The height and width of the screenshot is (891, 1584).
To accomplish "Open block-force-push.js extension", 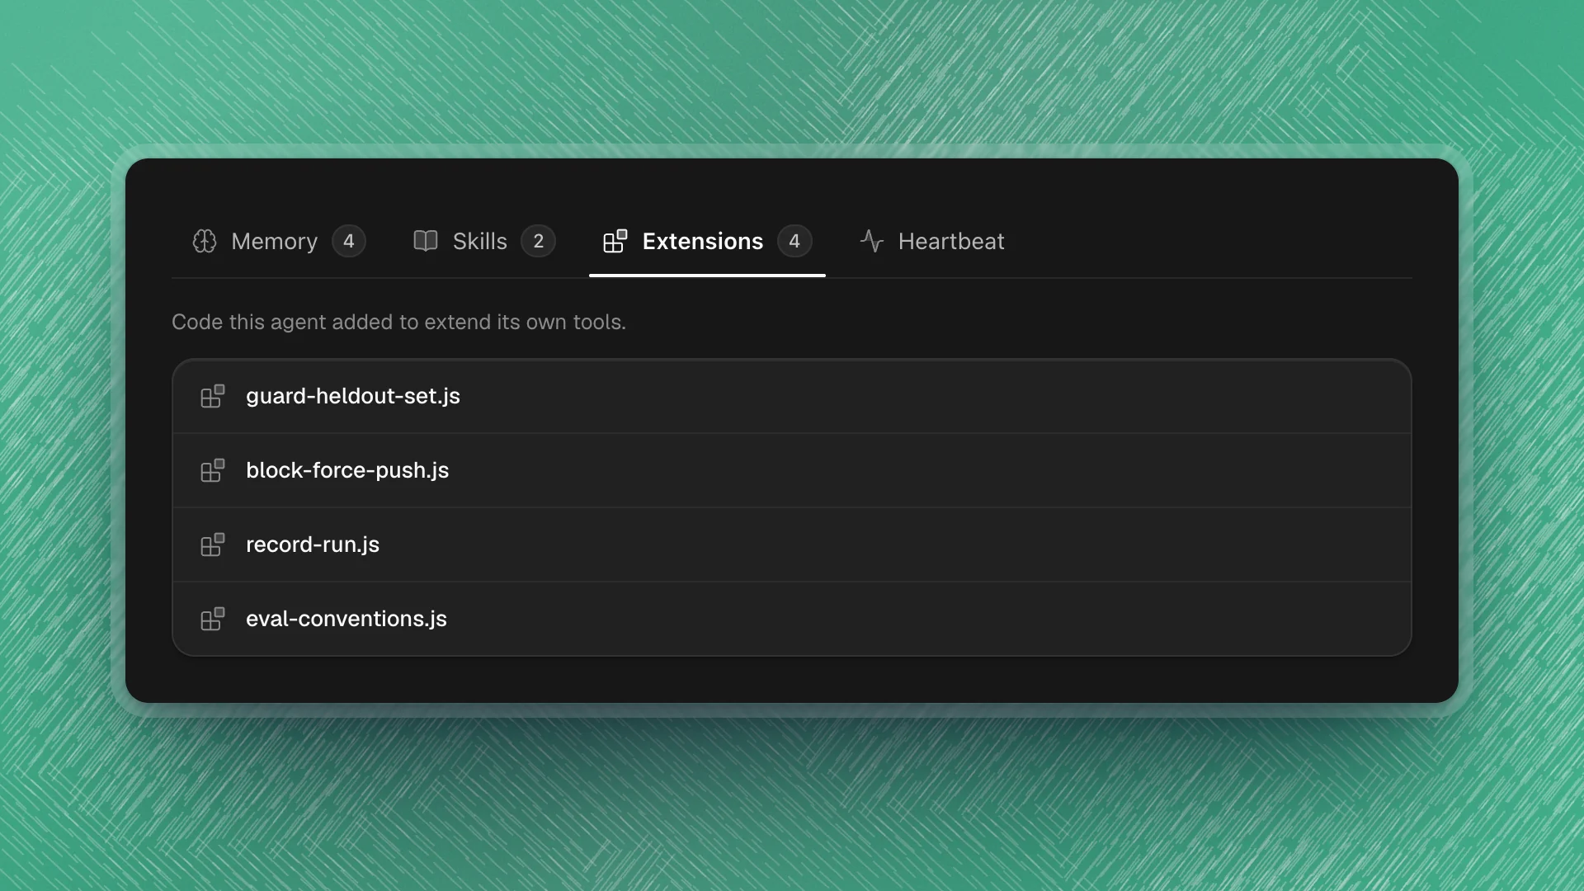I will [792, 470].
